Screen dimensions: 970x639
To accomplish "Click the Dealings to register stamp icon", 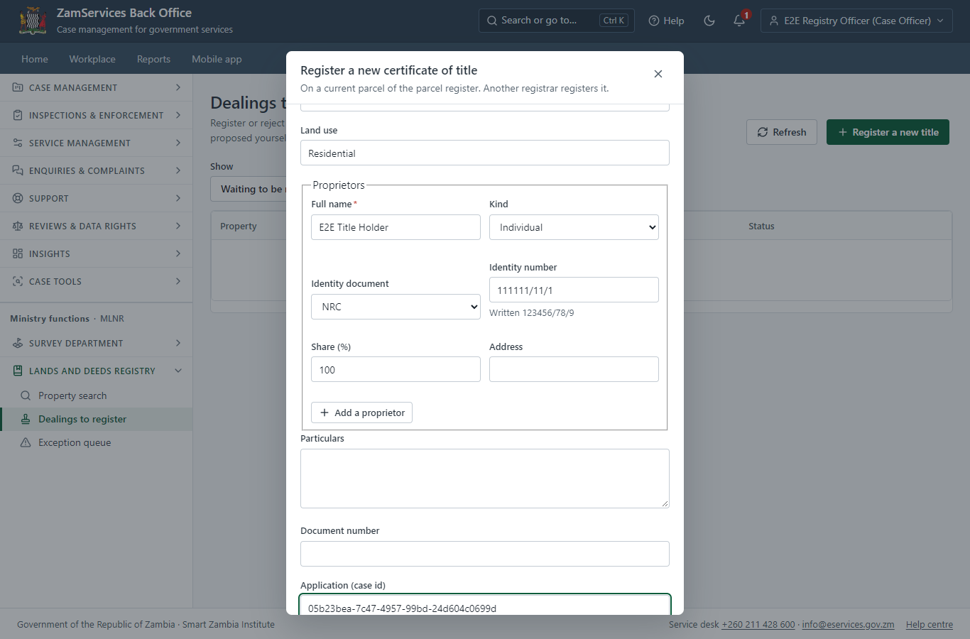I will point(26,419).
